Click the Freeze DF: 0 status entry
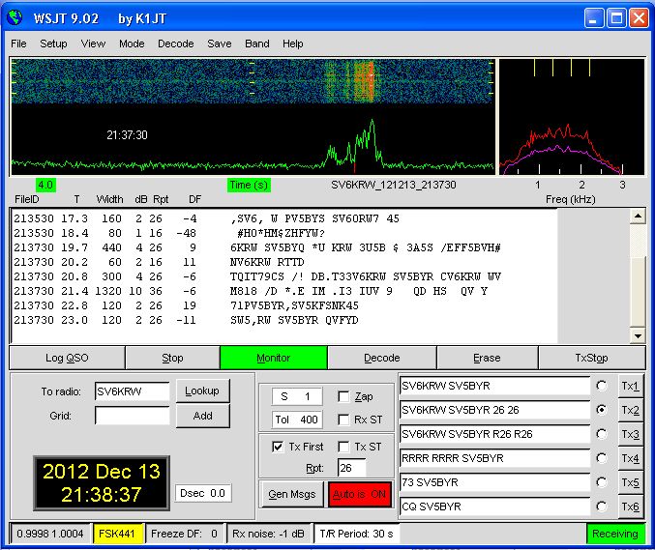 [x=184, y=534]
